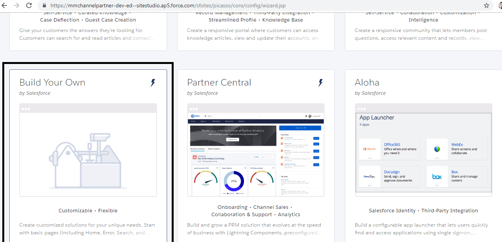Open the Box link in Aloha preview
This screenshot has width=502, height=242.
click(455, 172)
